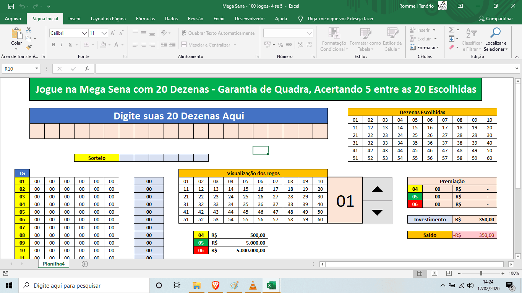
Task: Switch to the Desenvolvedor tab
Action: tap(250, 19)
